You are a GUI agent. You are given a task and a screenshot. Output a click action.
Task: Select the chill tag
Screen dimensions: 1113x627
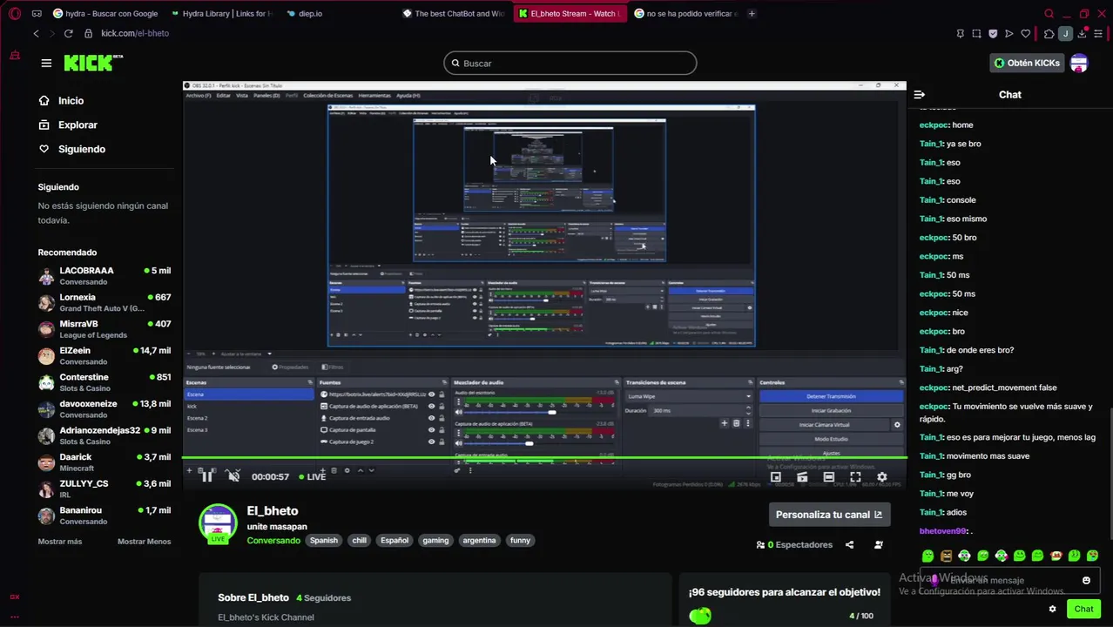(x=359, y=541)
